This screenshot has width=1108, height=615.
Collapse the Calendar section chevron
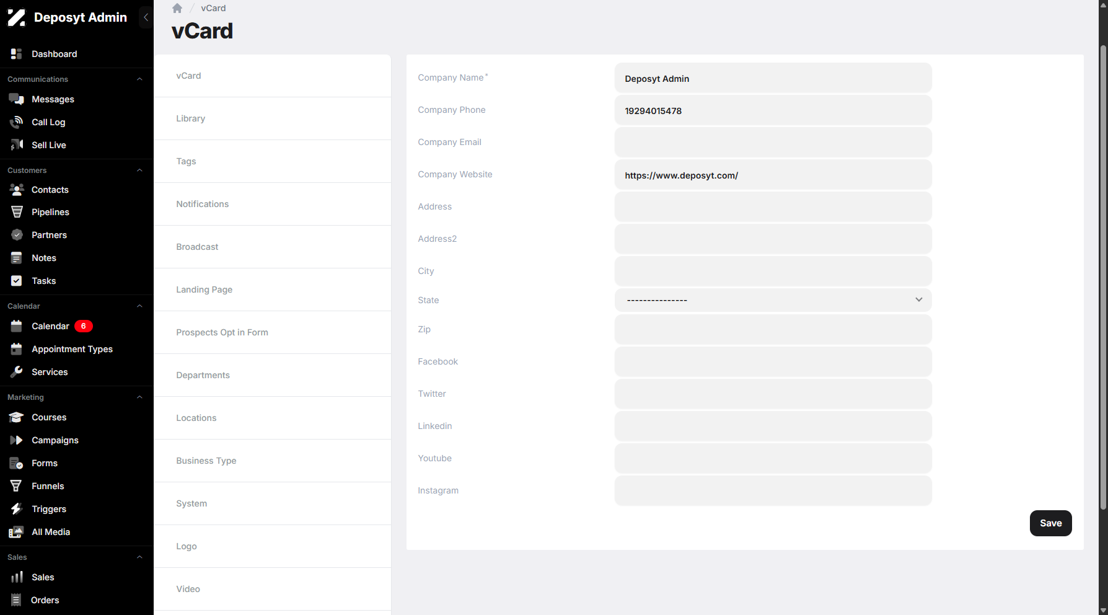coord(139,306)
